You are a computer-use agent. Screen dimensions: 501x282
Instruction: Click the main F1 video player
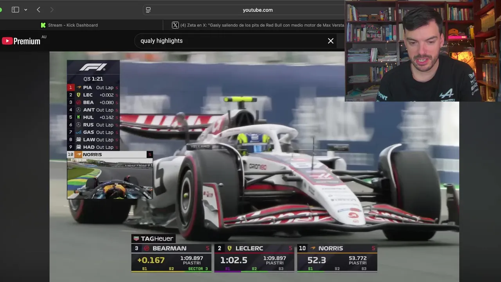point(254,166)
